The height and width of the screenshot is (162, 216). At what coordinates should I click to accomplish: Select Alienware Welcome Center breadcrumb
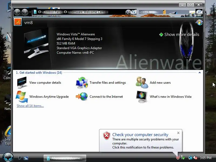(88, 12)
